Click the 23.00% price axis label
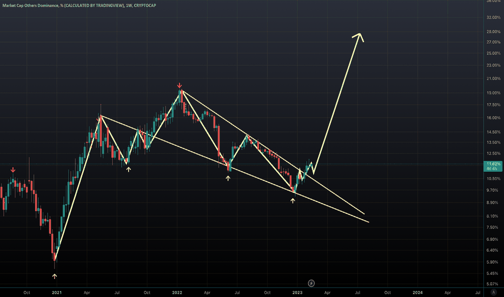The width and height of the screenshot is (504, 297). point(493,65)
